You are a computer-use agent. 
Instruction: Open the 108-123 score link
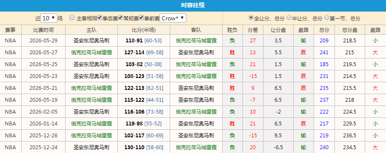pos(134,76)
